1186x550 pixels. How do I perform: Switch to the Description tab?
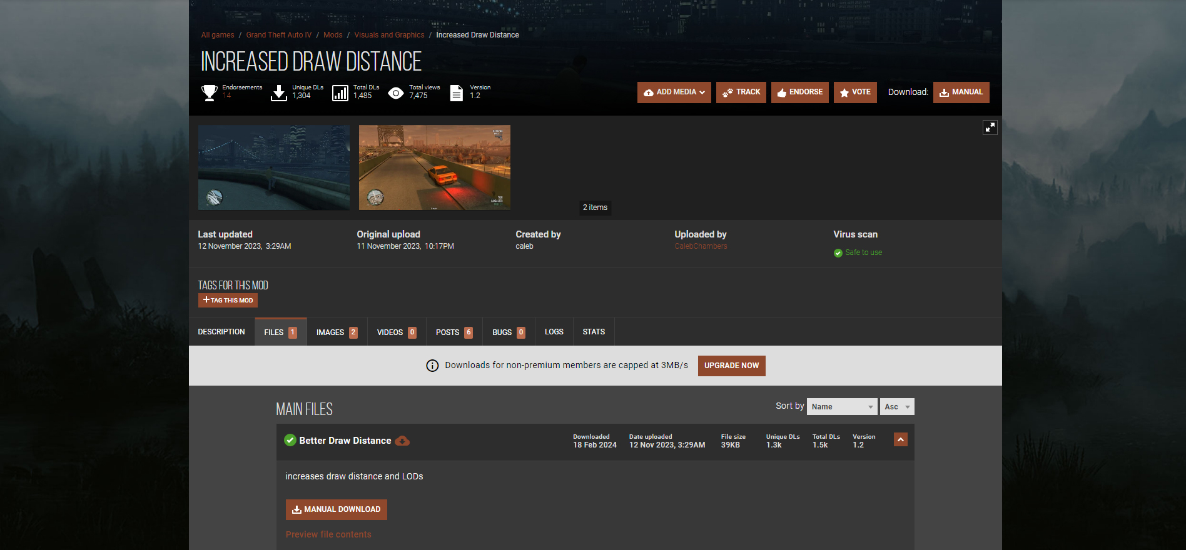[x=221, y=332]
